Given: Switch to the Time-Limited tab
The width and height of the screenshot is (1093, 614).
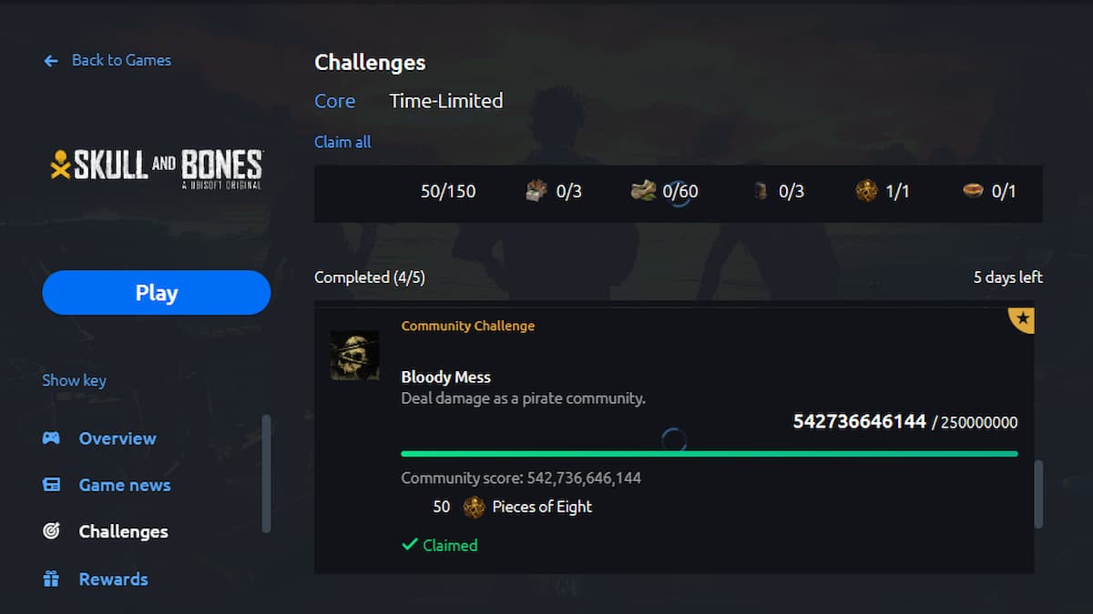Looking at the screenshot, I should pos(446,101).
